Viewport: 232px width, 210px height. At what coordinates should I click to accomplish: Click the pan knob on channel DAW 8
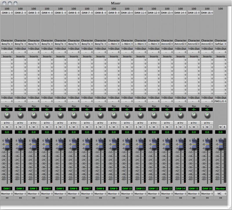[x=100, y=115]
